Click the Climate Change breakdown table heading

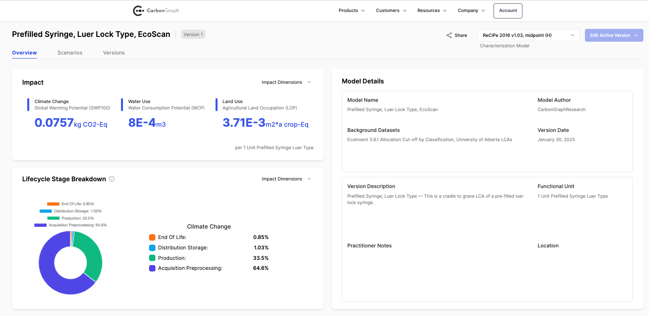tap(209, 227)
